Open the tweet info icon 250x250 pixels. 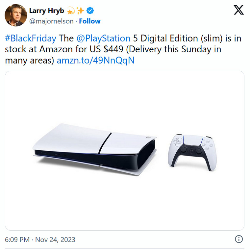click(239, 239)
